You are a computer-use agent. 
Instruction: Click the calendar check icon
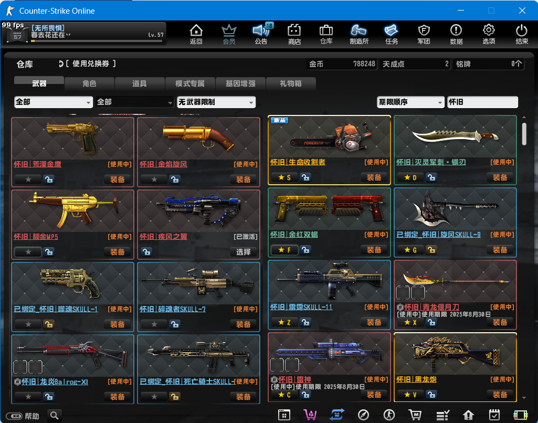(494, 415)
